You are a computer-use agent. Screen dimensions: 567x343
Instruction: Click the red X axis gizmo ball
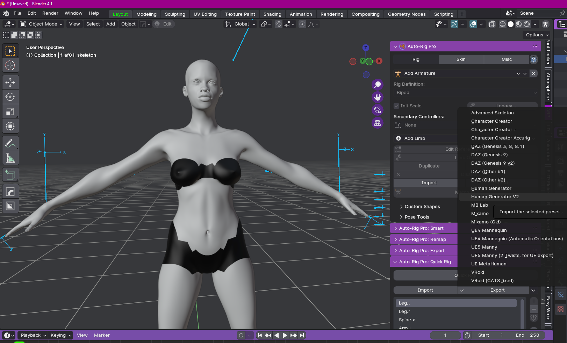pos(379,61)
